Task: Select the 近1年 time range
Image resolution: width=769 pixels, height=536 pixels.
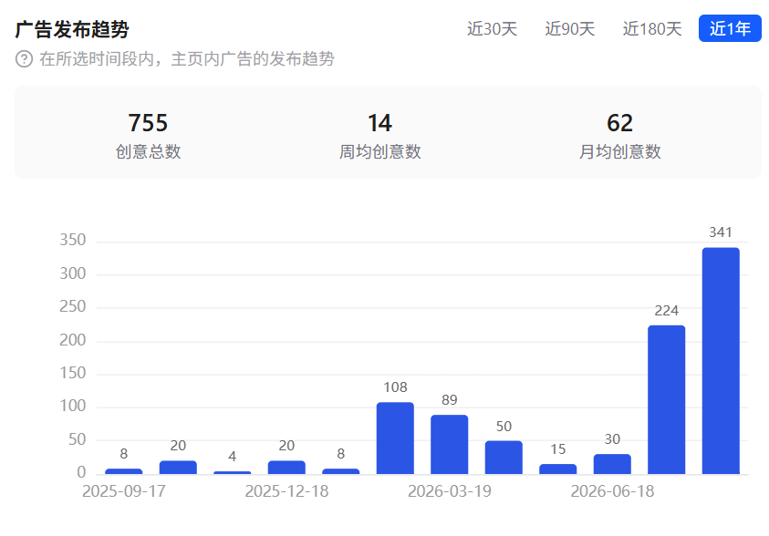Action: 730,28
